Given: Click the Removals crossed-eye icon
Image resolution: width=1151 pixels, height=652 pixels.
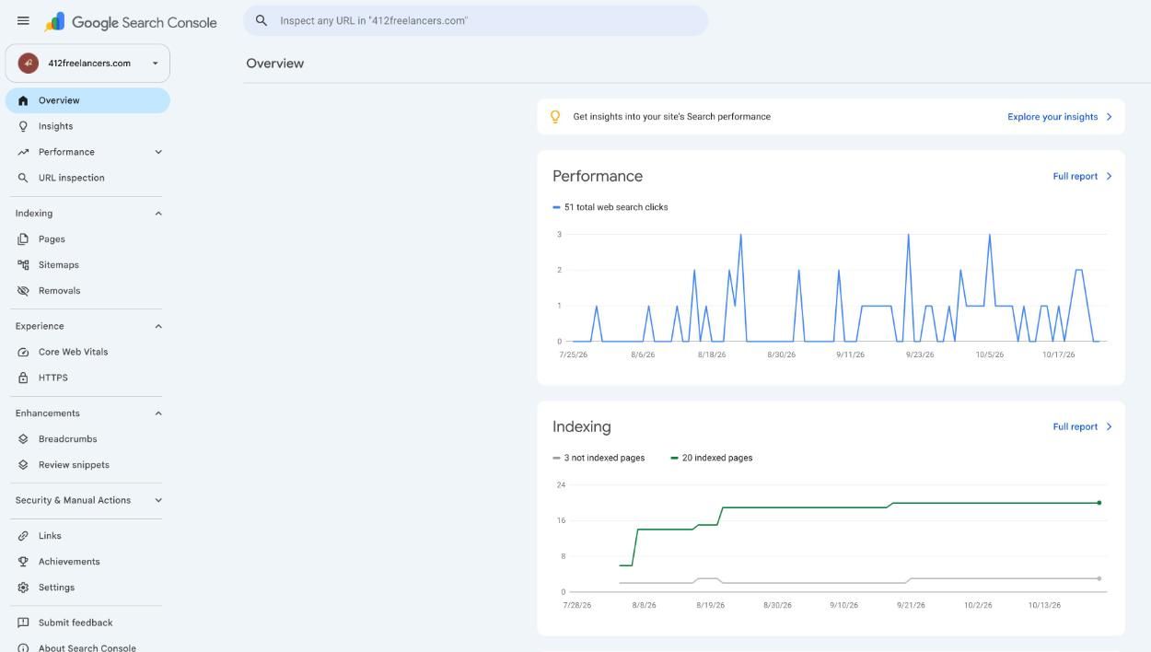Looking at the screenshot, I should [x=23, y=291].
